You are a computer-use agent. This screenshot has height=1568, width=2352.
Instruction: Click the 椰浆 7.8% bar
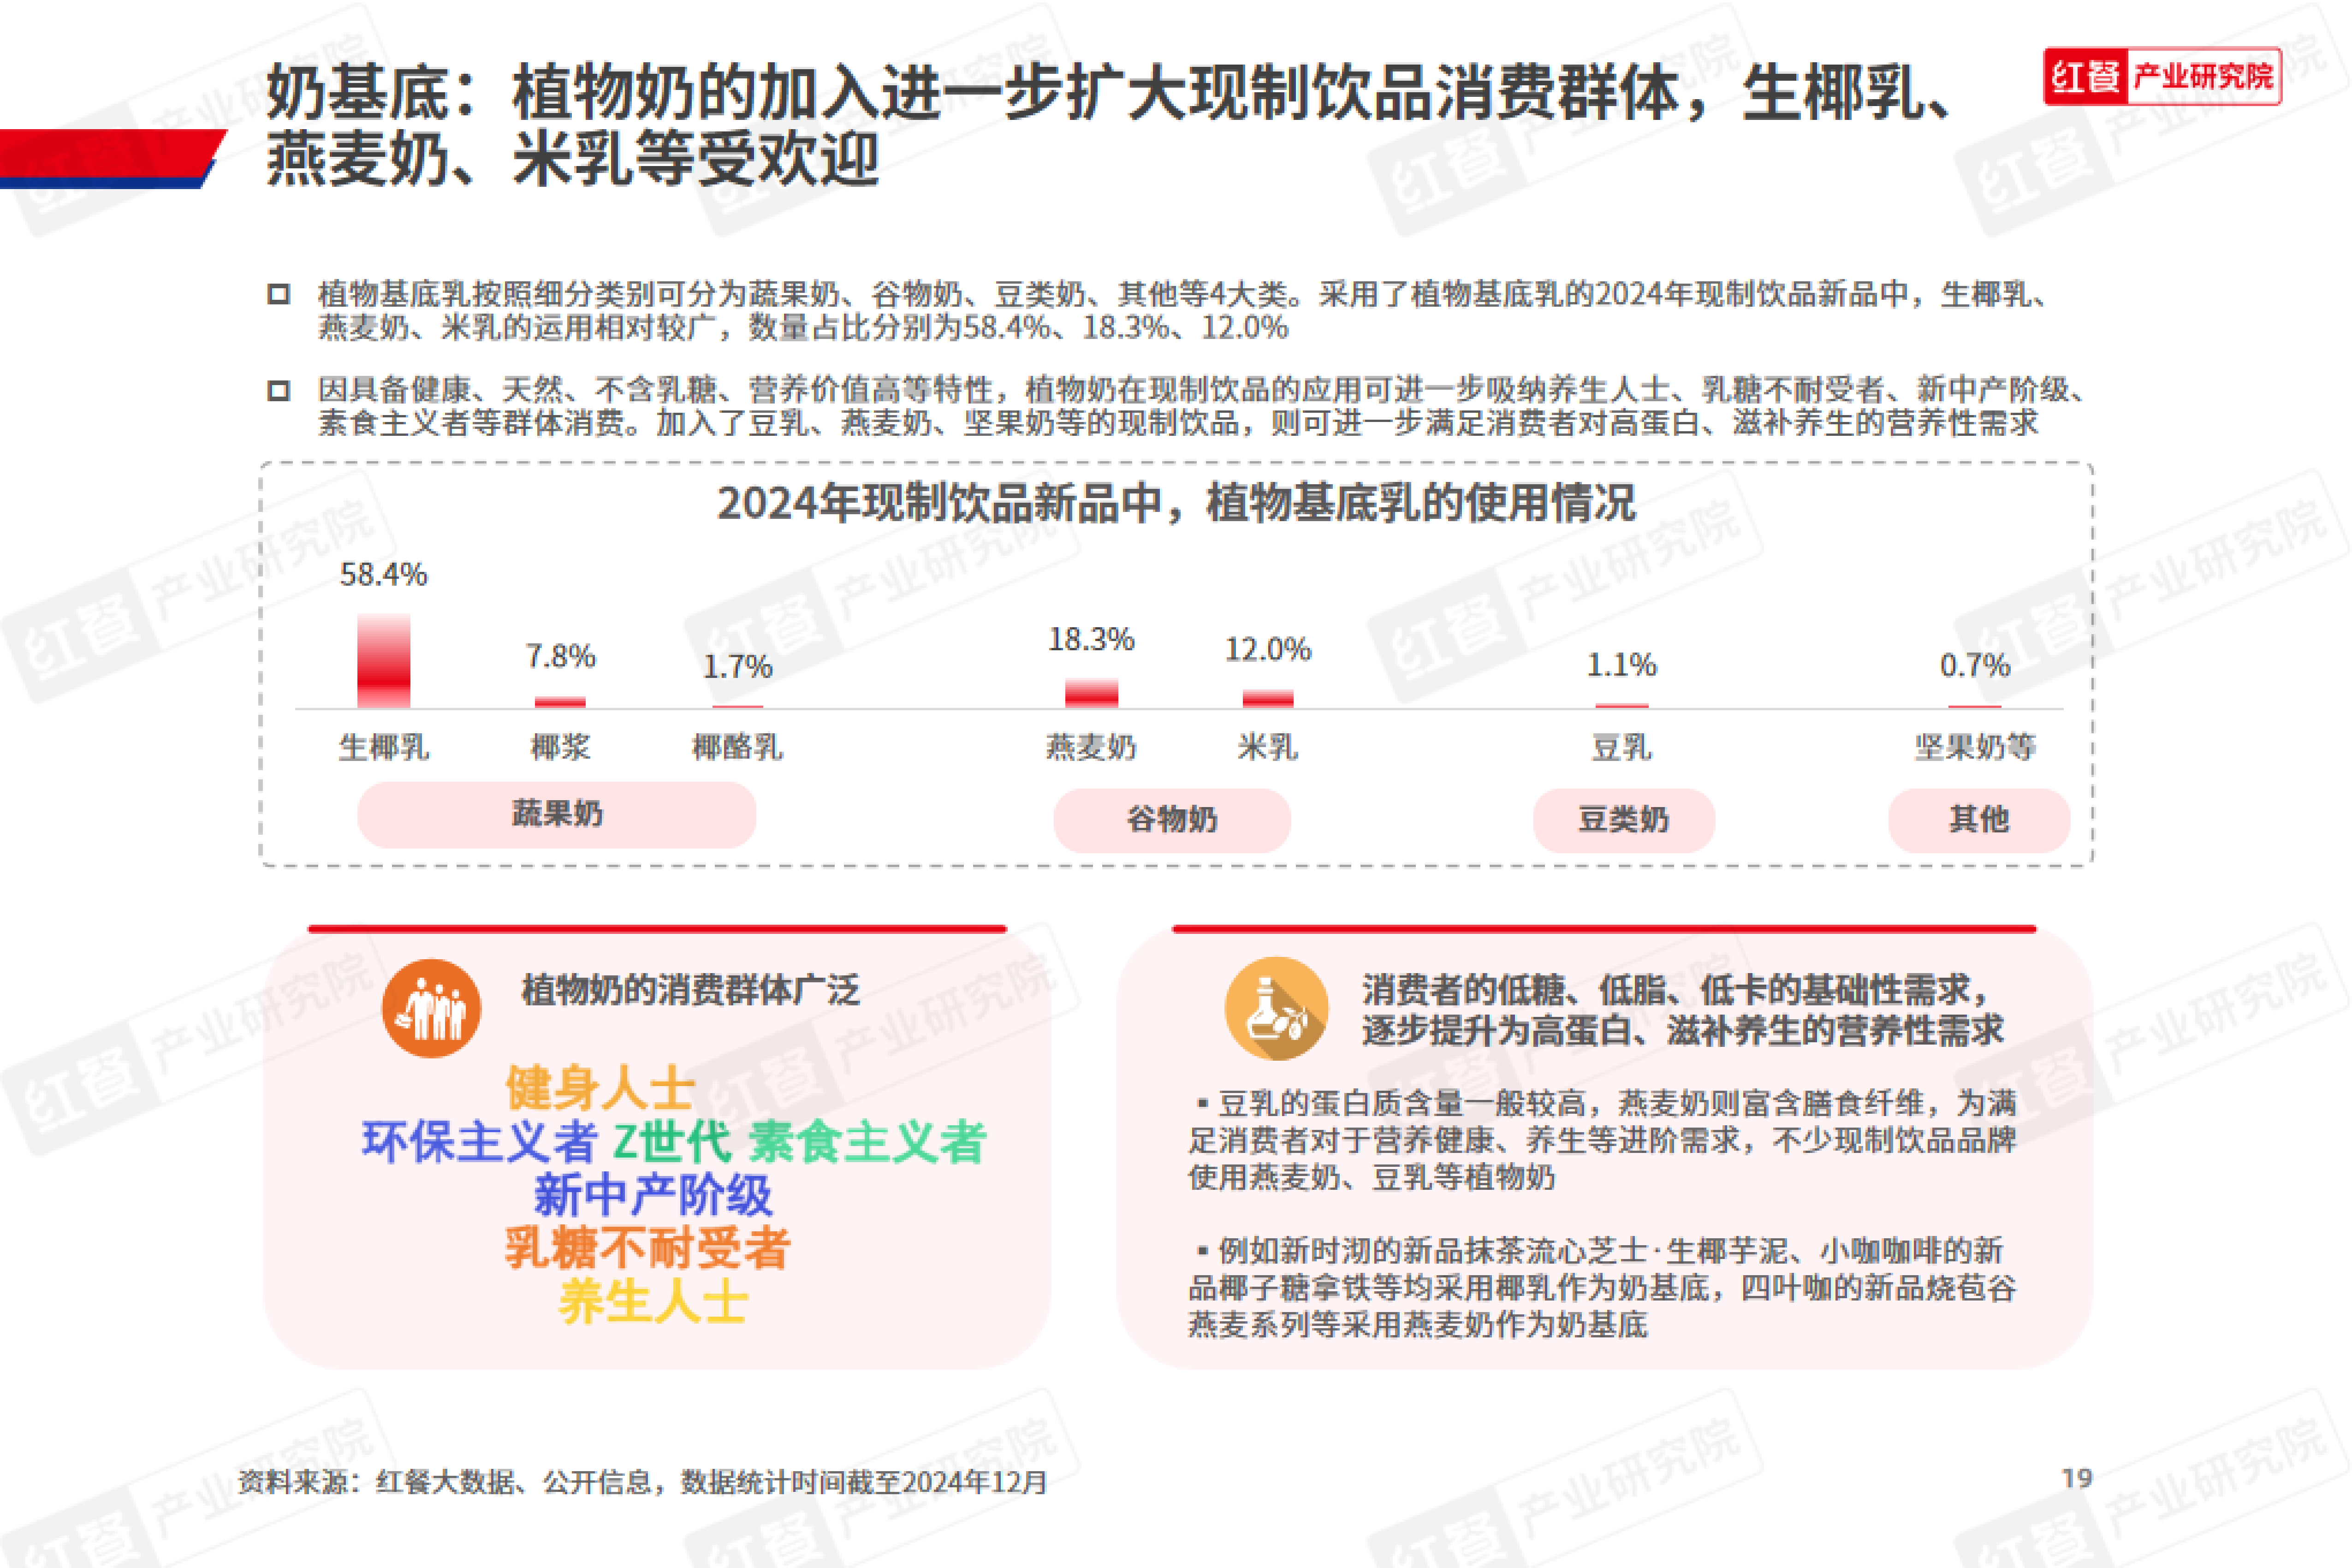click(560, 702)
